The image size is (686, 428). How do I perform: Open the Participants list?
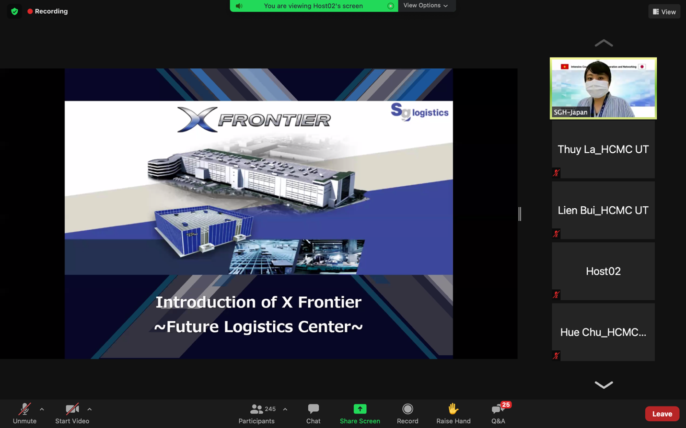pos(256,413)
